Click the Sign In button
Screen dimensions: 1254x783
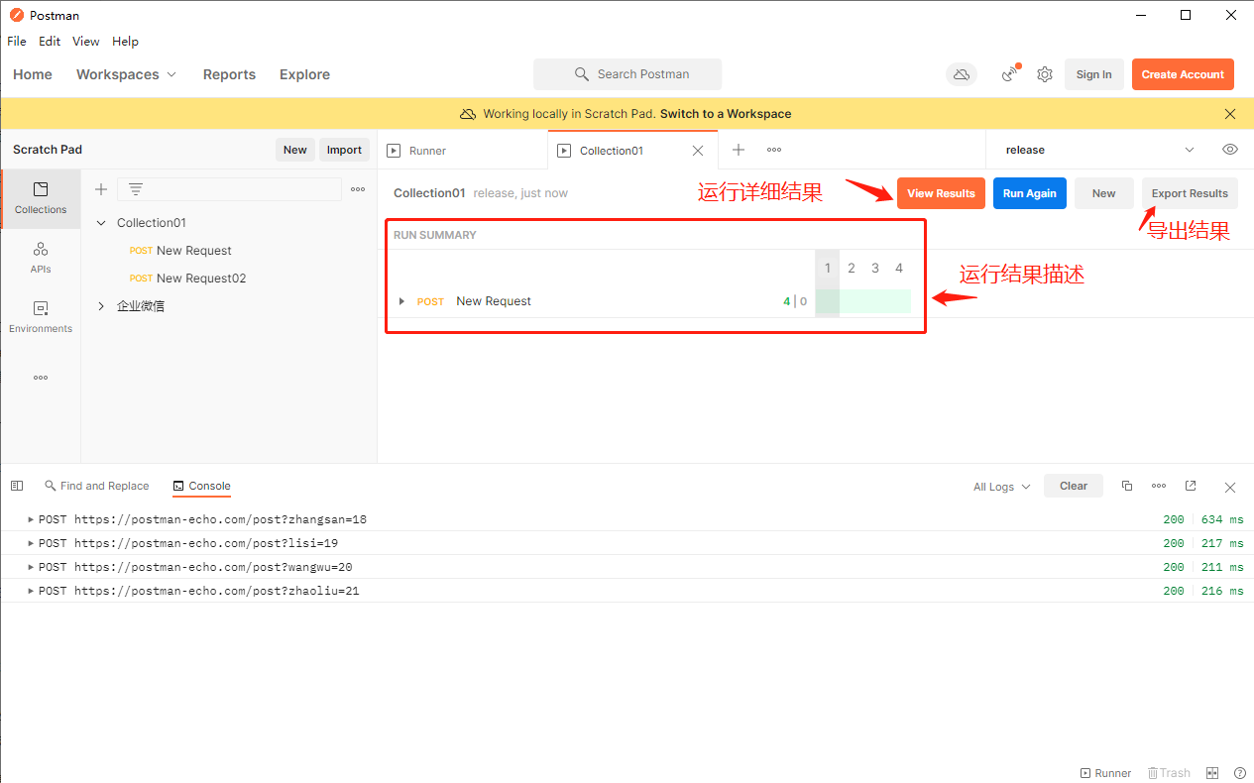click(x=1093, y=74)
